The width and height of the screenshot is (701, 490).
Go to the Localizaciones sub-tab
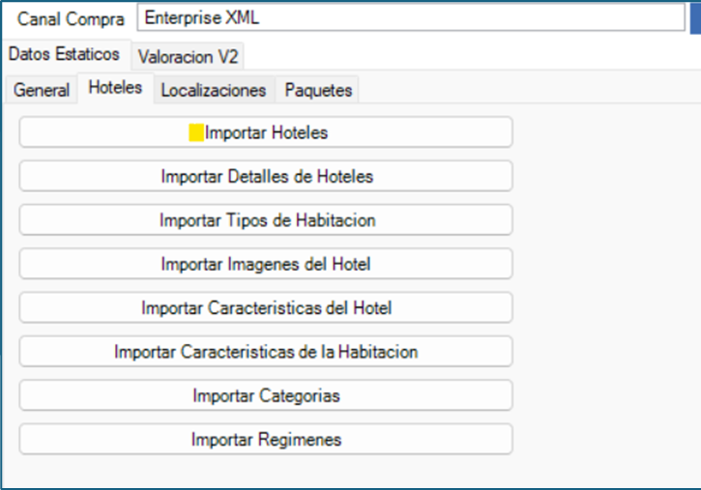tap(214, 90)
